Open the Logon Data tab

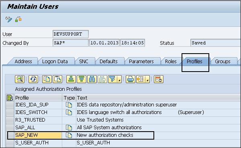pyautogui.click(x=55, y=61)
